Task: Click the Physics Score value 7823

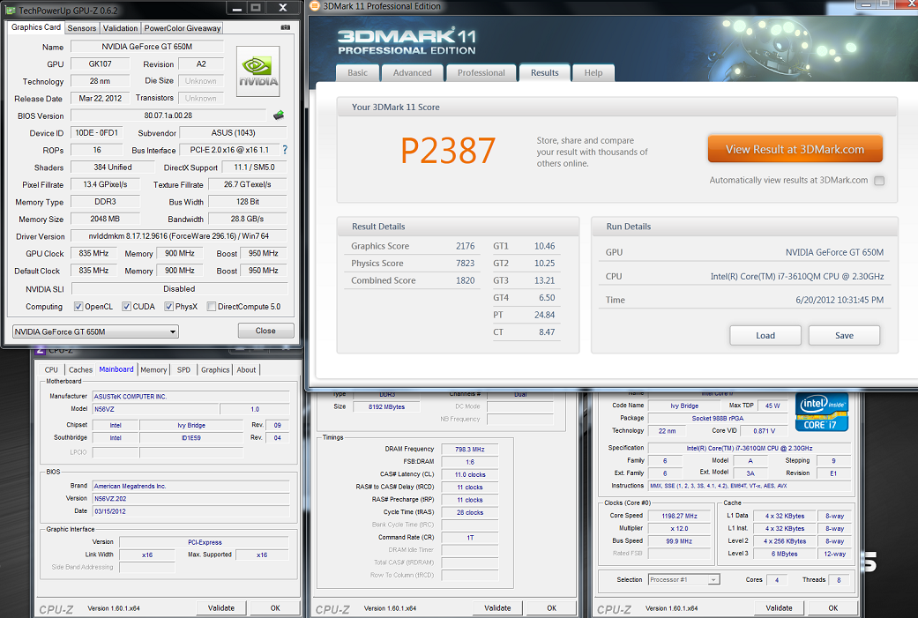Action: 466,264
